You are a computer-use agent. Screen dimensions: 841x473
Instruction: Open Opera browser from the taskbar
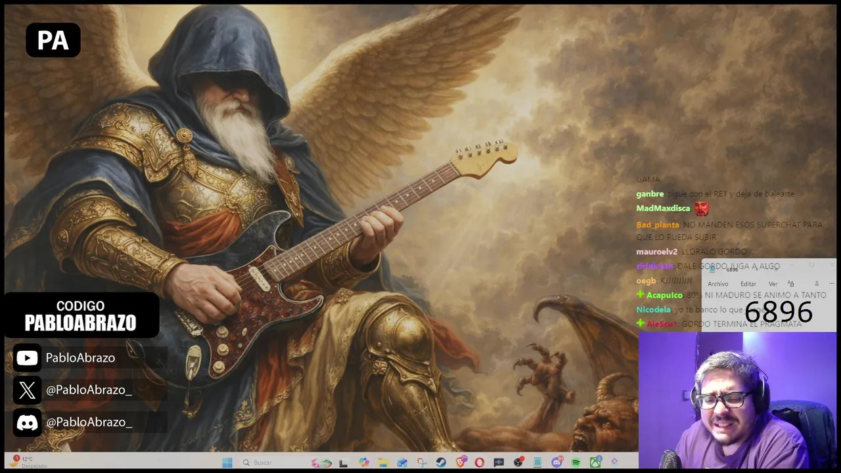point(480,462)
